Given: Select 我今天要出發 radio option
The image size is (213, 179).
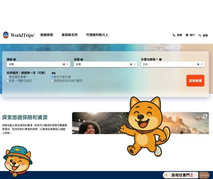Looking at the screenshot, I should point(52,77).
